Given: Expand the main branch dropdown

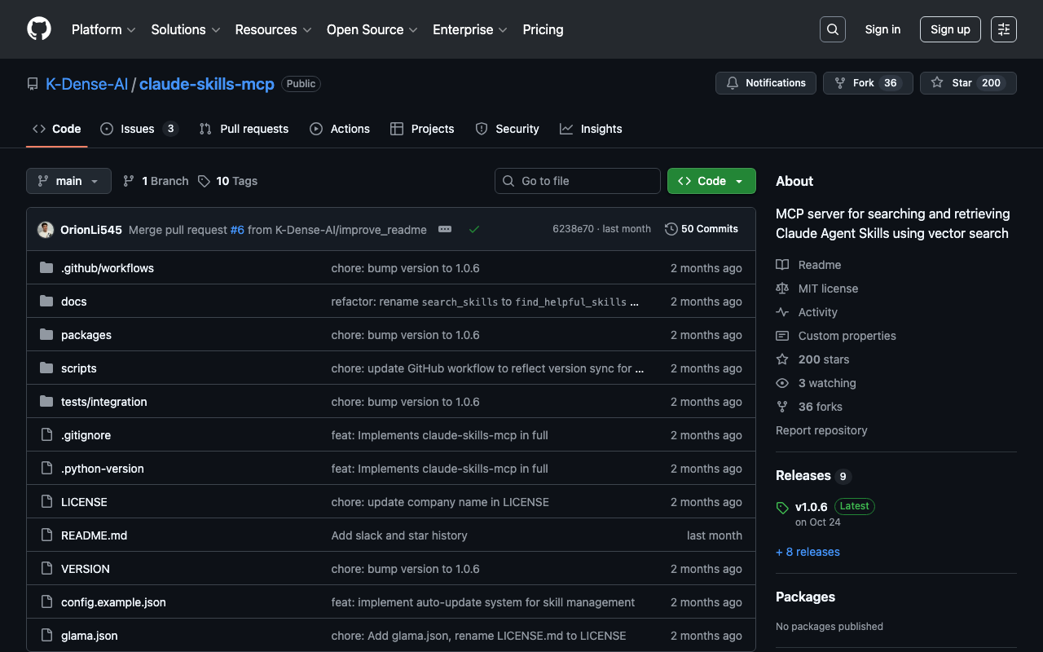Looking at the screenshot, I should click(68, 181).
